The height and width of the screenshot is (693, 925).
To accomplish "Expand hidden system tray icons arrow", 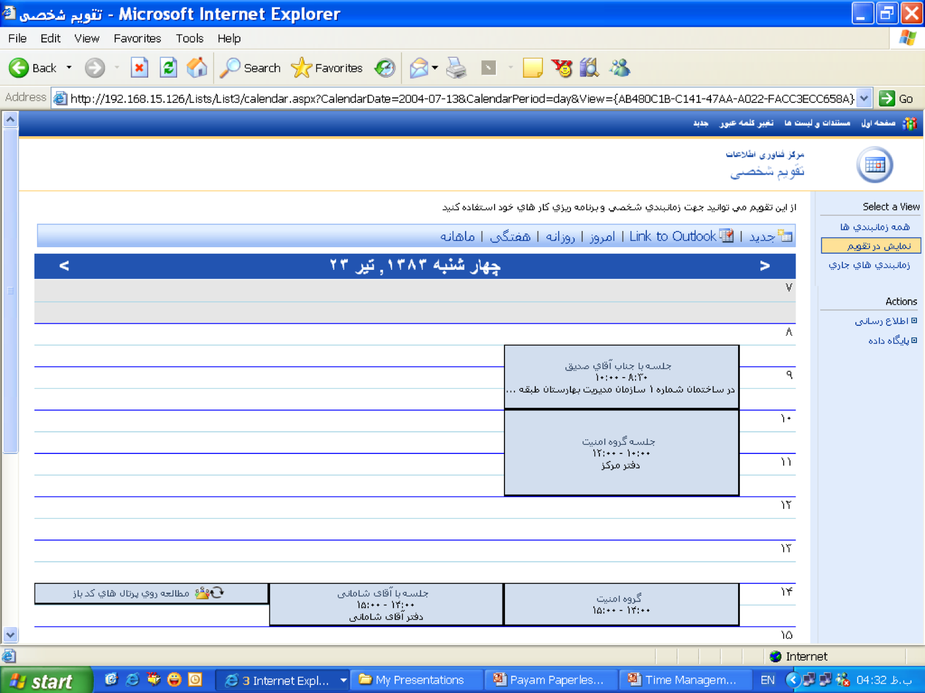I will click(x=793, y=680).
